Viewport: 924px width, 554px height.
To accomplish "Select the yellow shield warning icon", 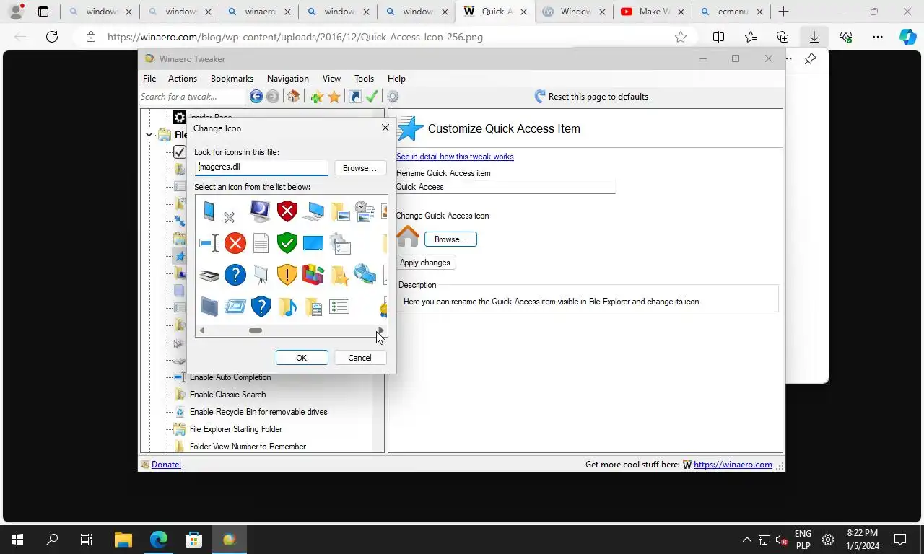I will point(287,275).
